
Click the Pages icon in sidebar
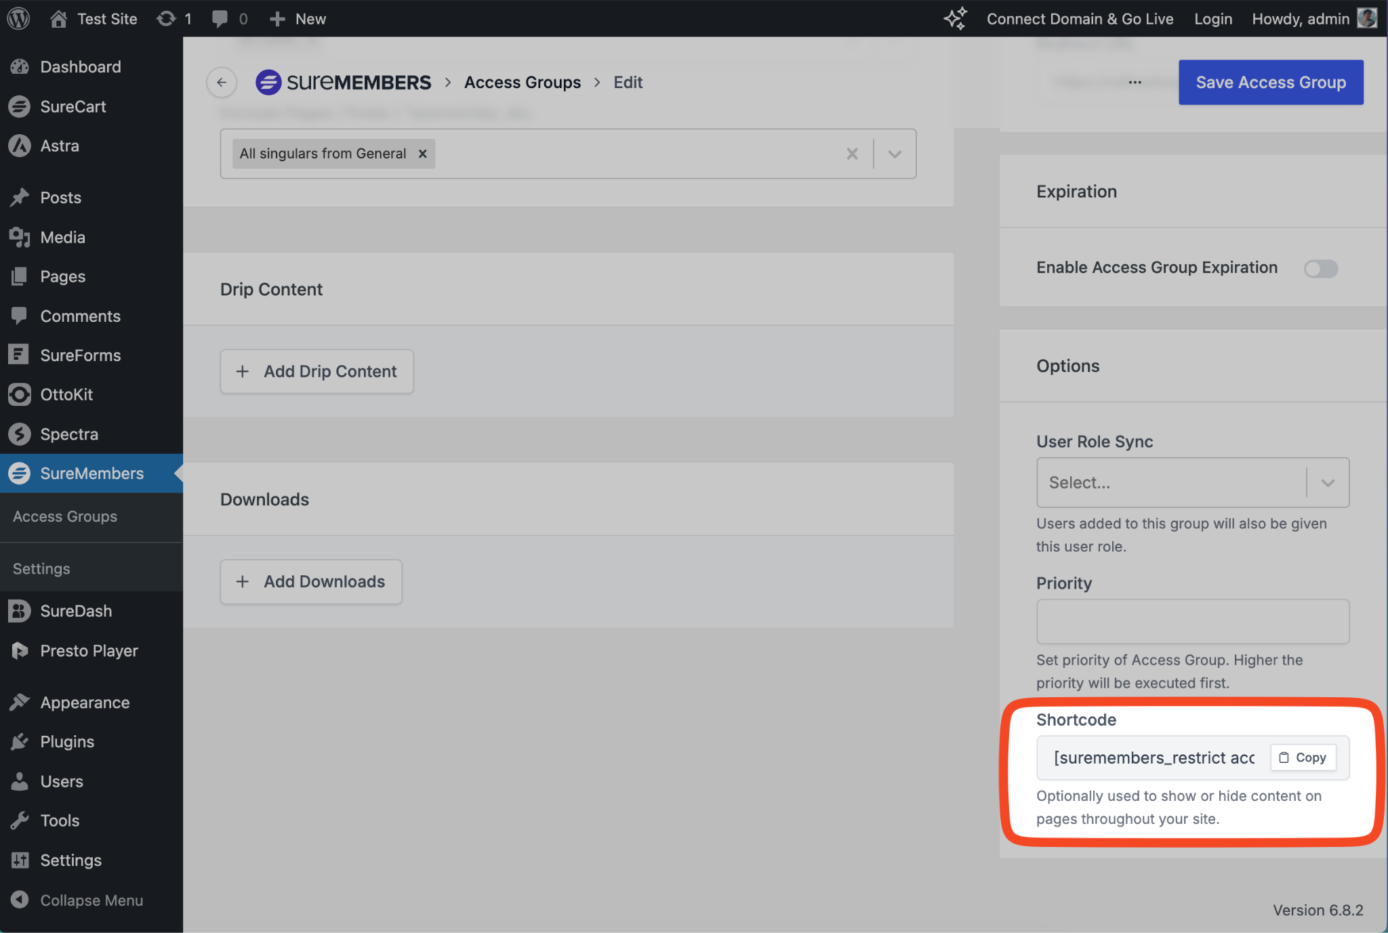pyautogui.click(x=20, y=276)
